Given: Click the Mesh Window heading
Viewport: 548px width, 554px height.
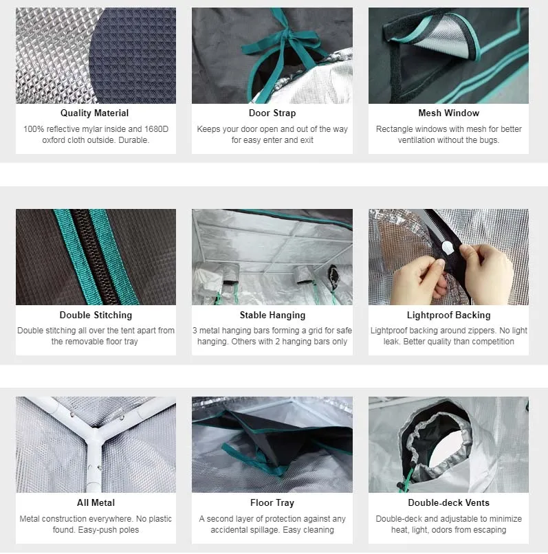Looking at the screenshot, I should [x=449, y=113].
